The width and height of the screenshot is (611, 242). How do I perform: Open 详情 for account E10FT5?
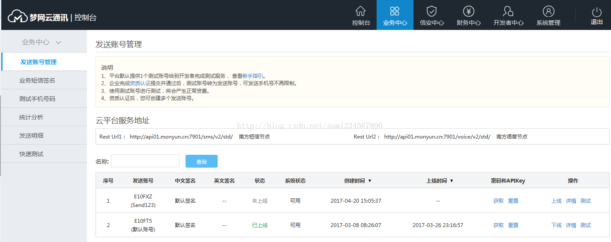(571, 225)
